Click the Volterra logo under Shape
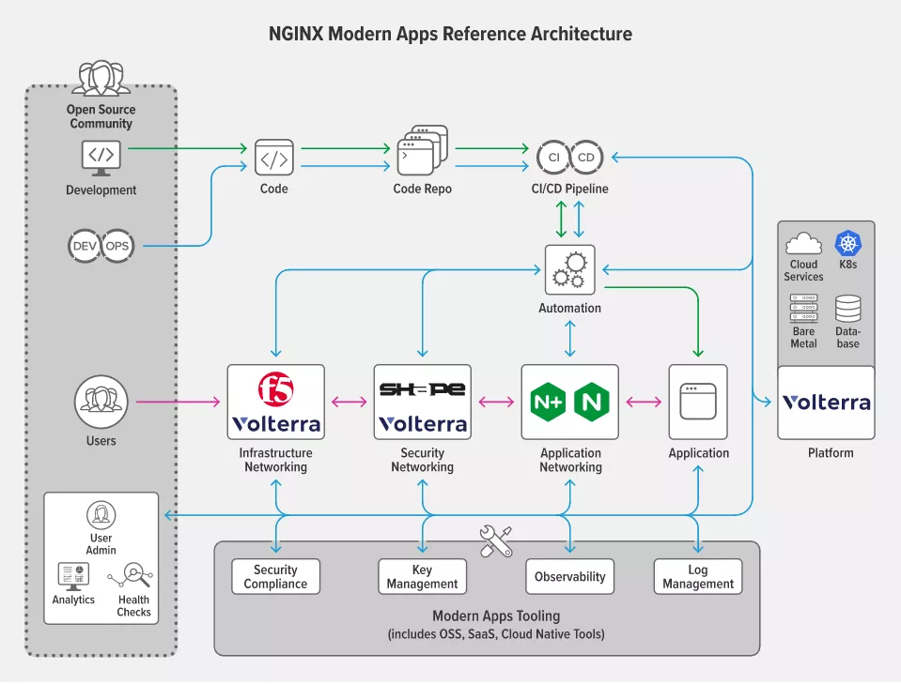The image size is (901, 684). [423, 424]
